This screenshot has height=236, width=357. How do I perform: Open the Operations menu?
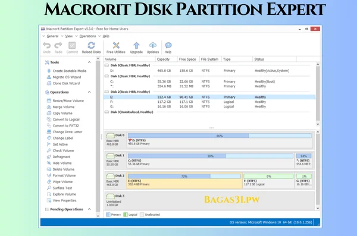coord(87,36)
